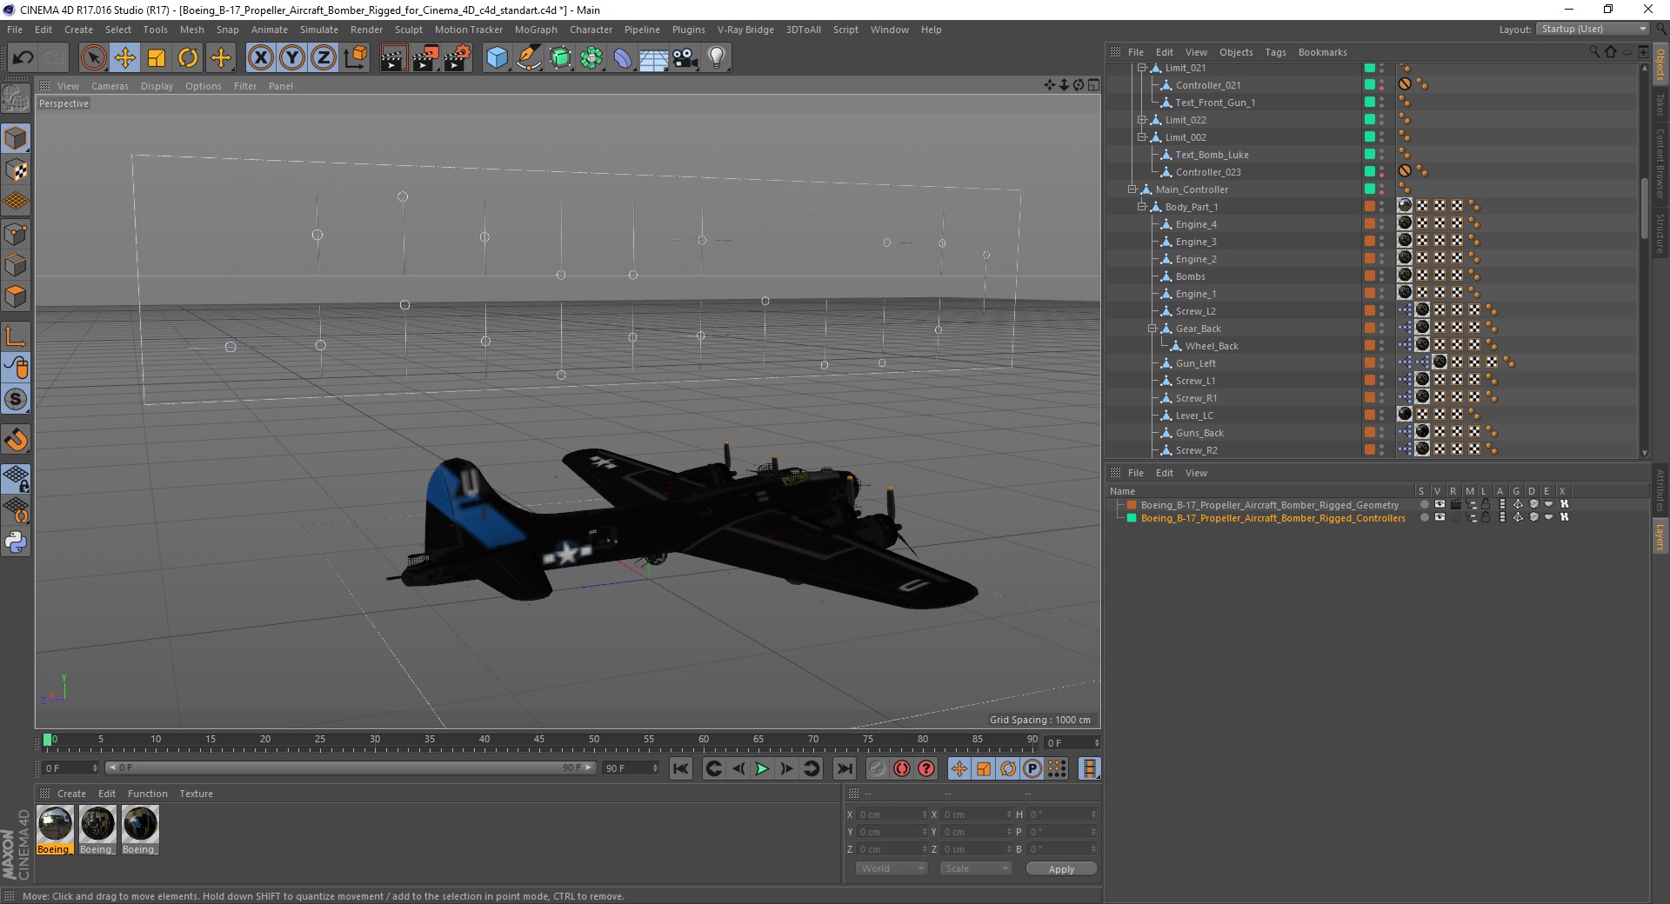Click the Undo arrow icon

point(23,58)
